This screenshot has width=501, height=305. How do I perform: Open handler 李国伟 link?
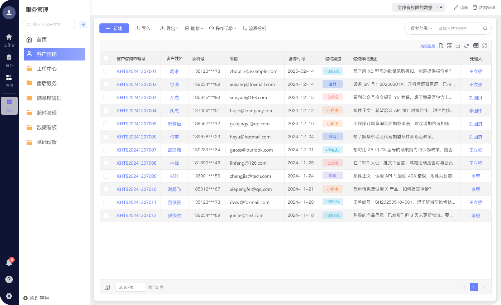click(x=476, y=111)
